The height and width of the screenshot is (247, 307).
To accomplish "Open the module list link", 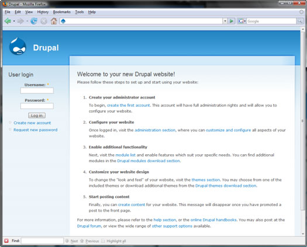I will pyautogui.click(x=126, y=155).
